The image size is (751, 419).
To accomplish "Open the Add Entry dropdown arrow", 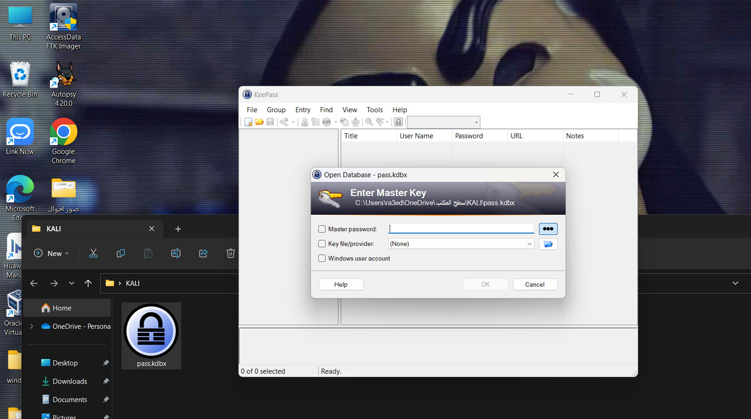I will pos(293,122).
